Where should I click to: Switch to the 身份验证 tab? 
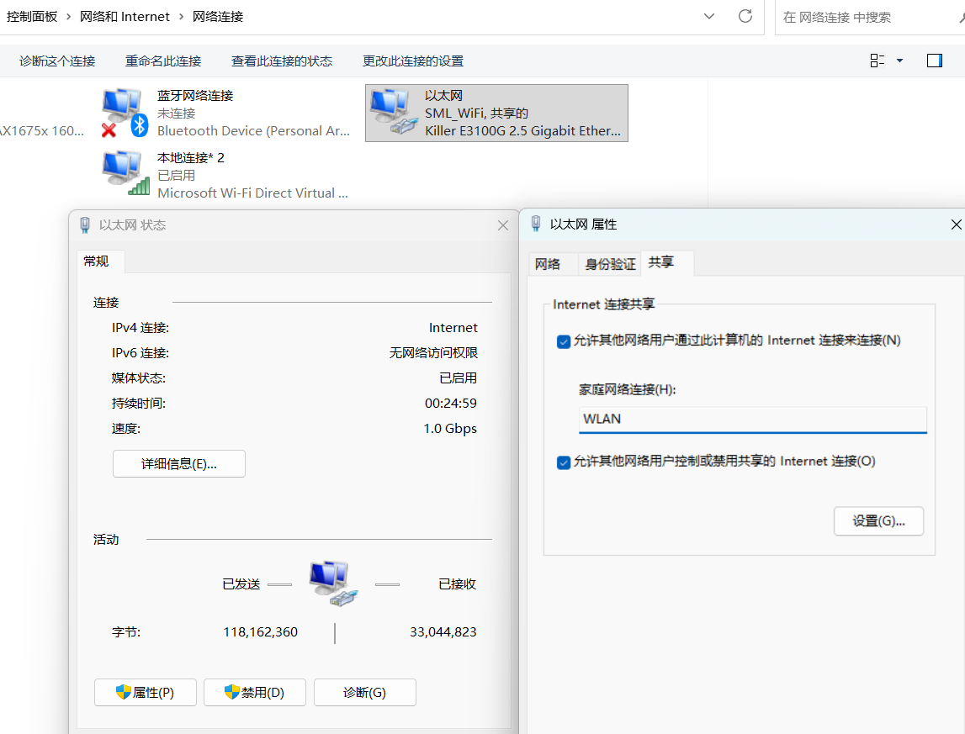(609, 264)
